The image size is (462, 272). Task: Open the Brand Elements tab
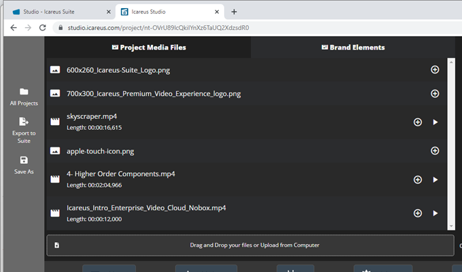[353, 48]
